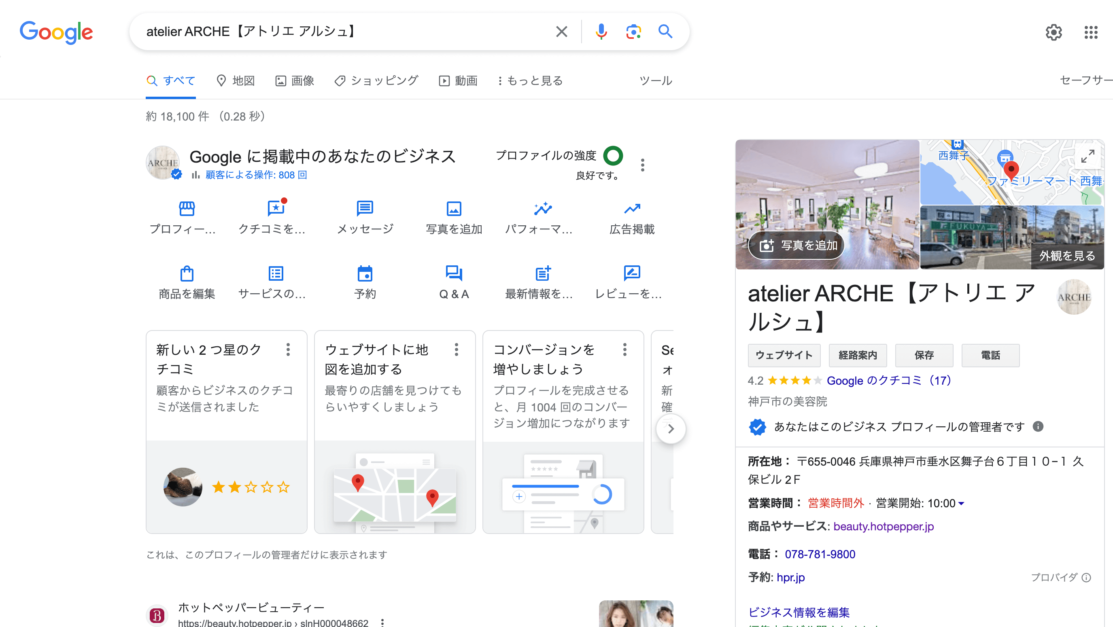The height and width of the screenshot is (627, 1113).
Task: Open the レビューを... review request icon
Action: tap(632, 273)
